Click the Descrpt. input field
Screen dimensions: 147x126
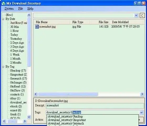tap(95, 106)
